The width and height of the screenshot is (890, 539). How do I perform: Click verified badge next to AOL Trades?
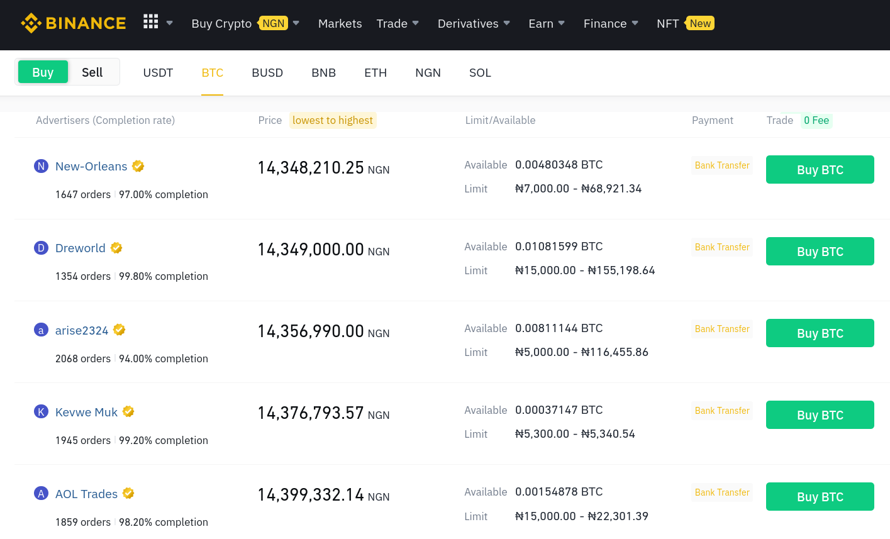[x=128, y=493]
